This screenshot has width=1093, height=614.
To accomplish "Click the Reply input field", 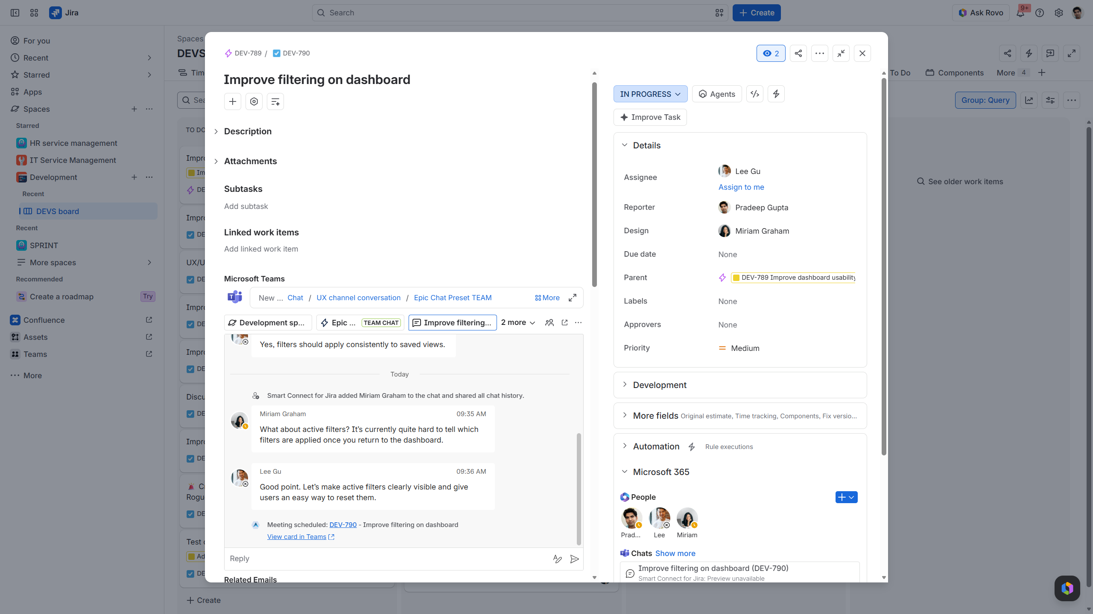I will click(388, 559).
